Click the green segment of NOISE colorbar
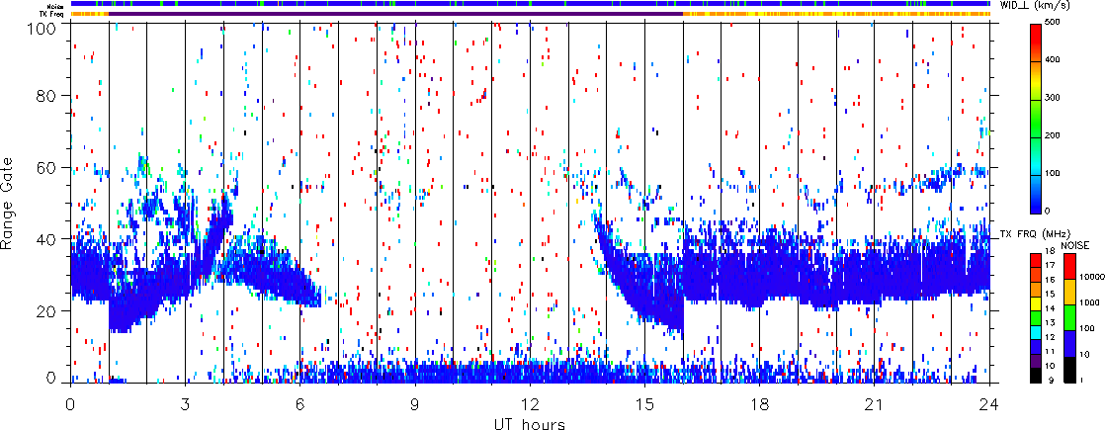 tap(1069, 318)
